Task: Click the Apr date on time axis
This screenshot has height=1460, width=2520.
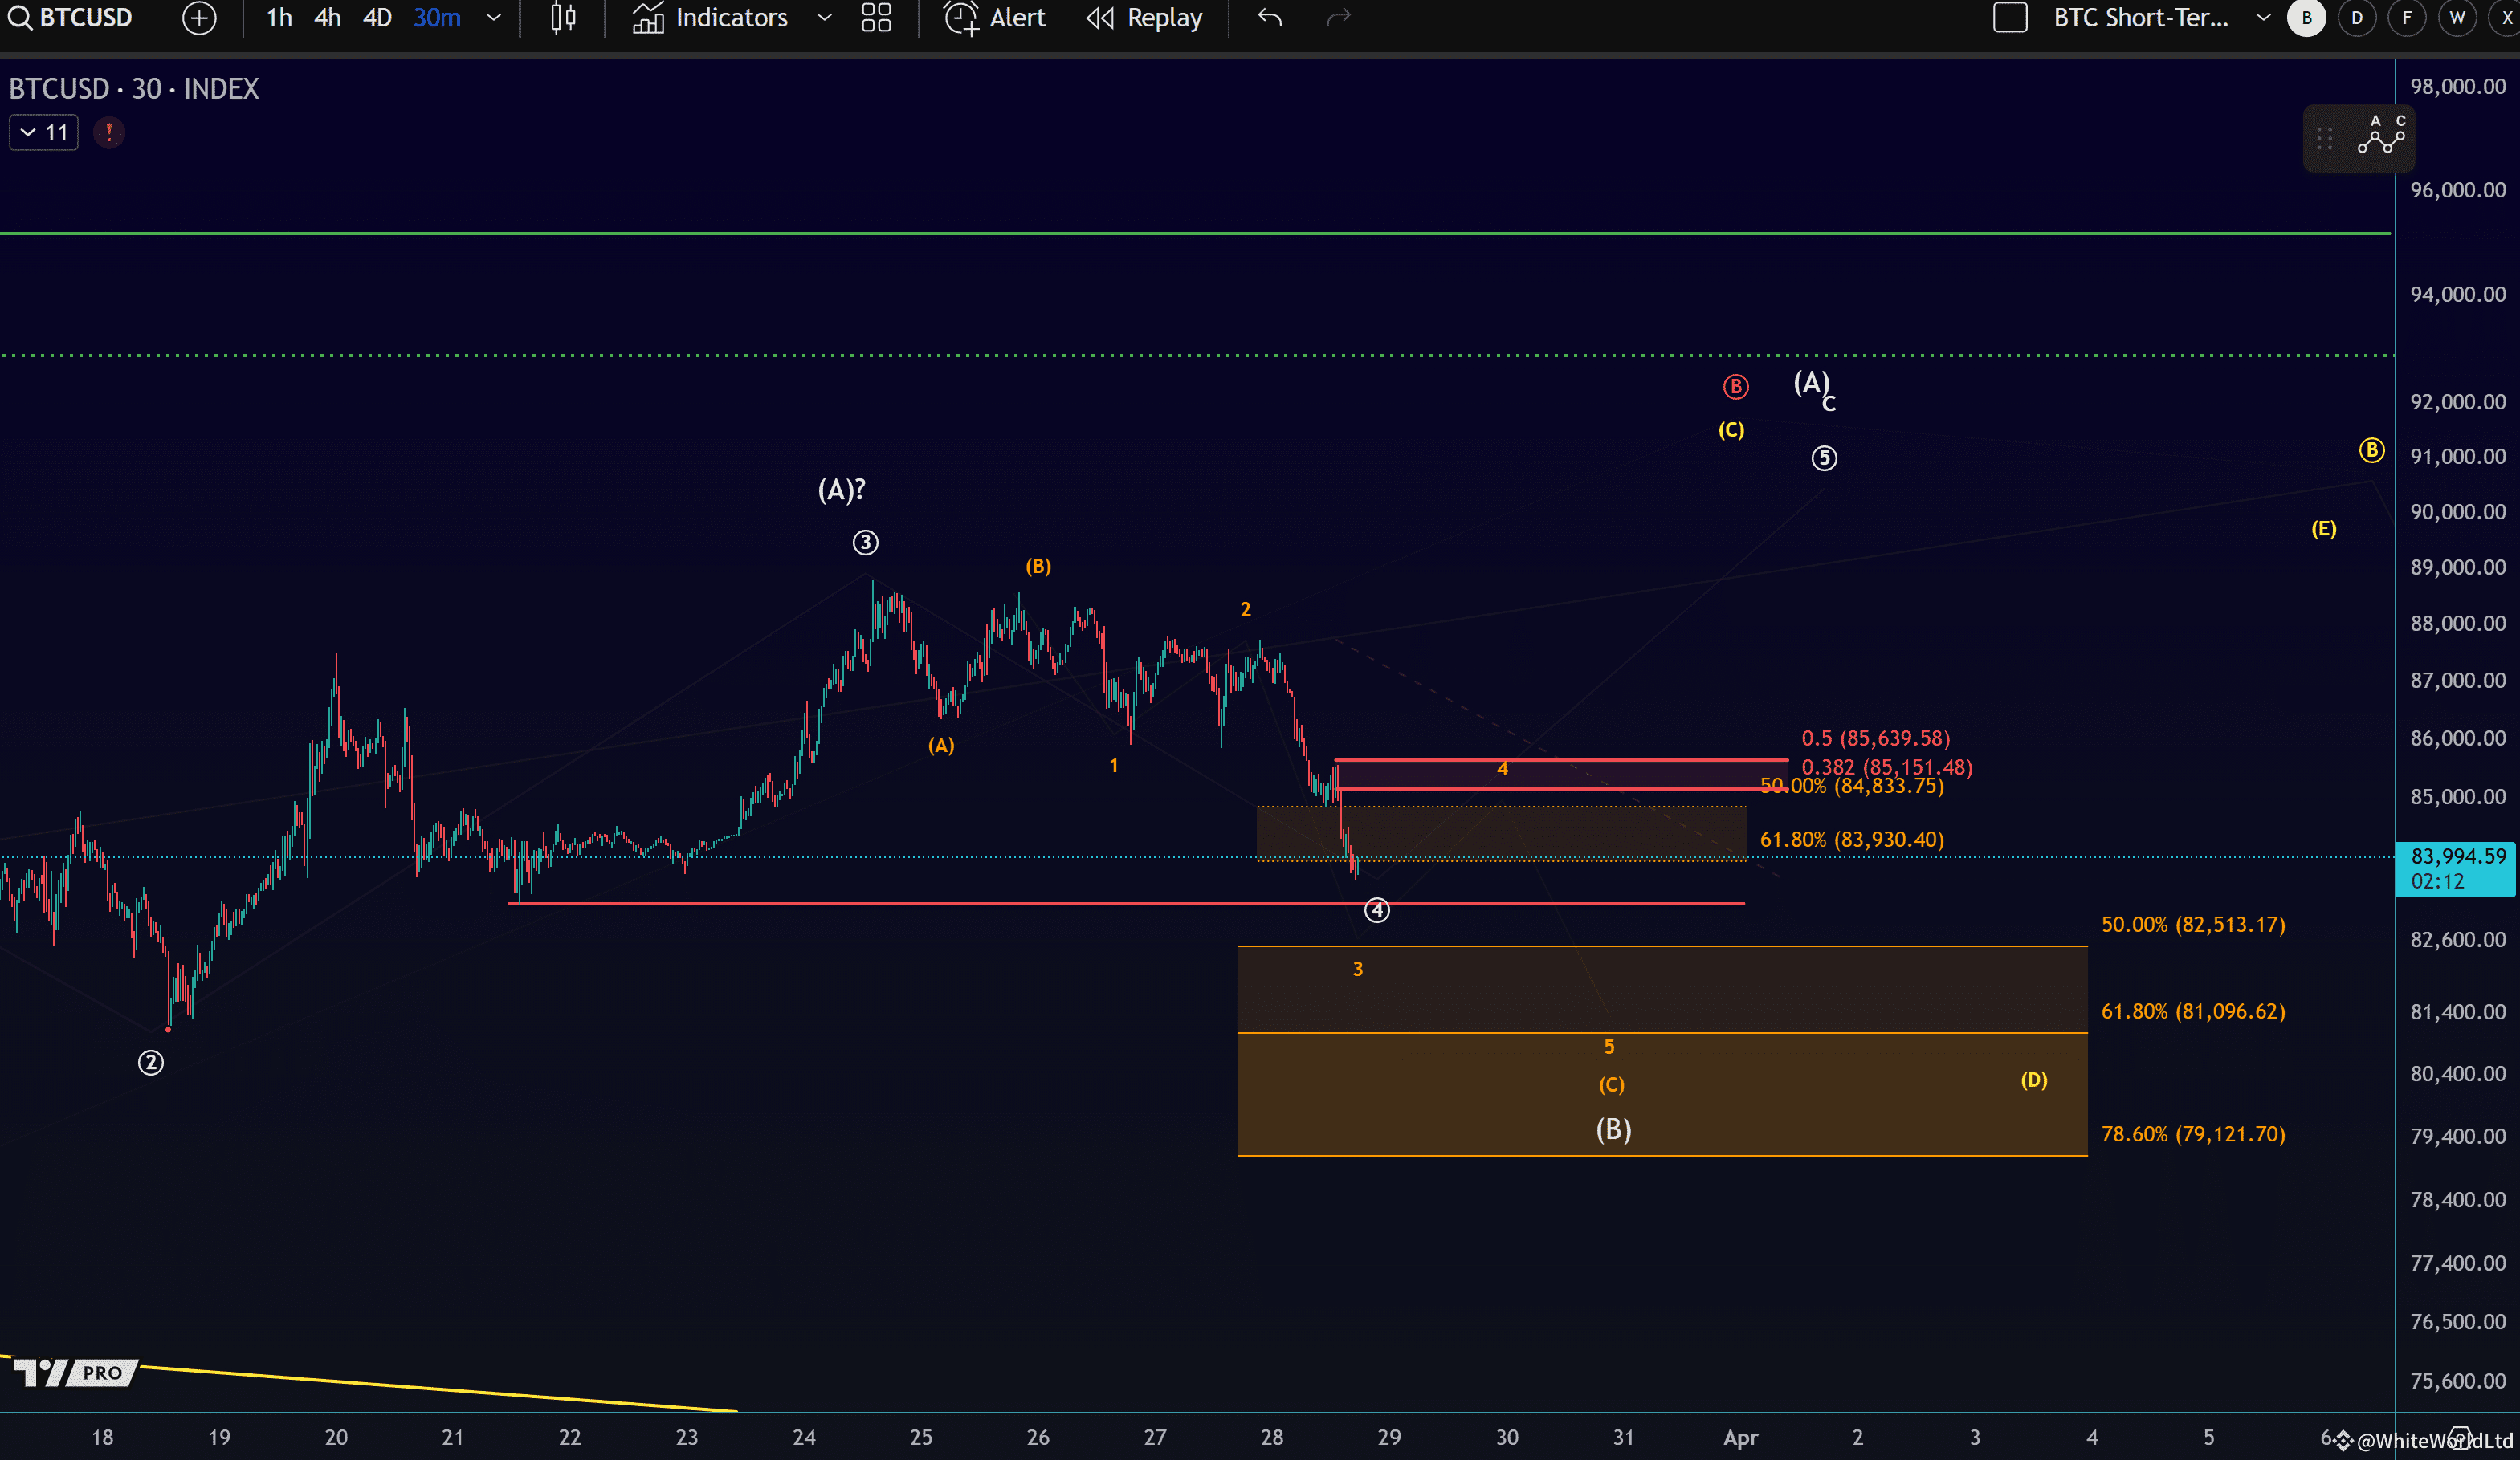Action: point(1740,1437)
